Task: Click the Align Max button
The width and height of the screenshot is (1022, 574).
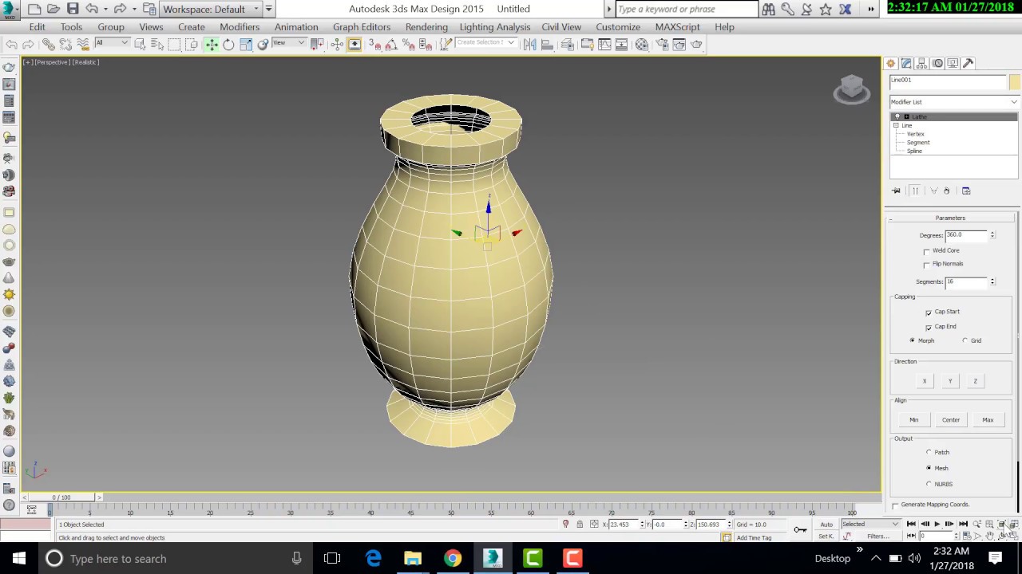Action: tap(988, 420)
